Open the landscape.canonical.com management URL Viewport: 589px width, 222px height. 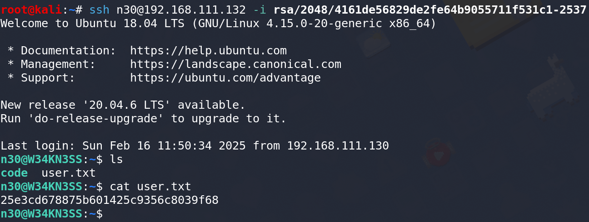pos(235,64)
